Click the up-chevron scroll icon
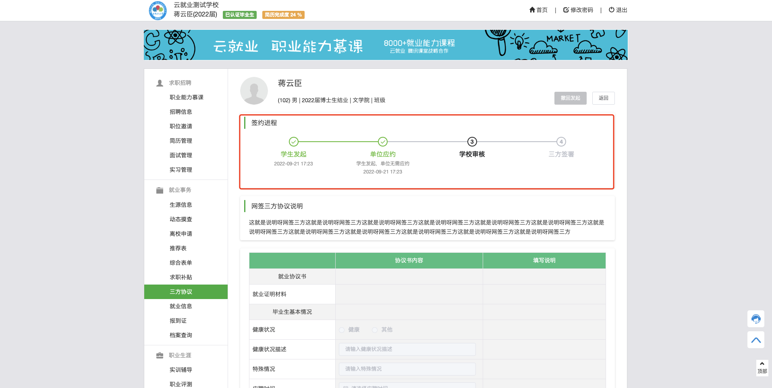The width and height of the screenshot is (772, 388). coord(755,340)
